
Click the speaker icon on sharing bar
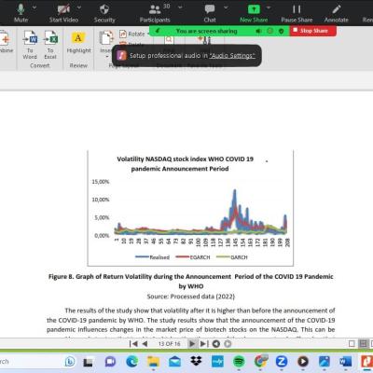coord(258,31)
